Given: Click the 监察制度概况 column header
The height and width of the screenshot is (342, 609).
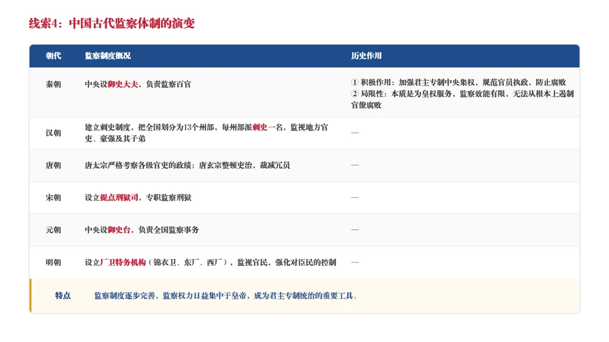Looking at the screenshot, I should pyautogui.click(x=108, y=56).
